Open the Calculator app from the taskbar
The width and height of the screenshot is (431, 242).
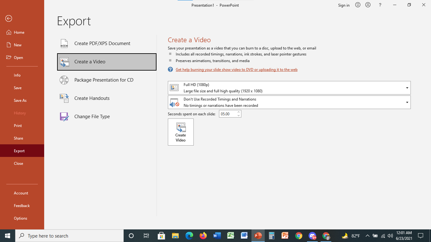pos(271,236)
